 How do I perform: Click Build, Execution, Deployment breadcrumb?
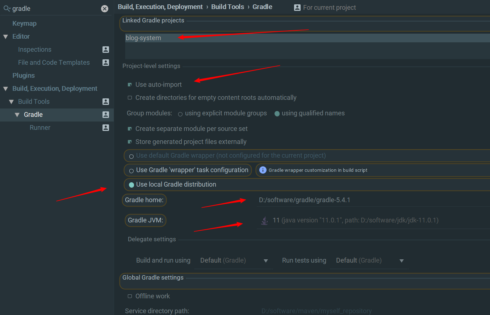[160, 7]
